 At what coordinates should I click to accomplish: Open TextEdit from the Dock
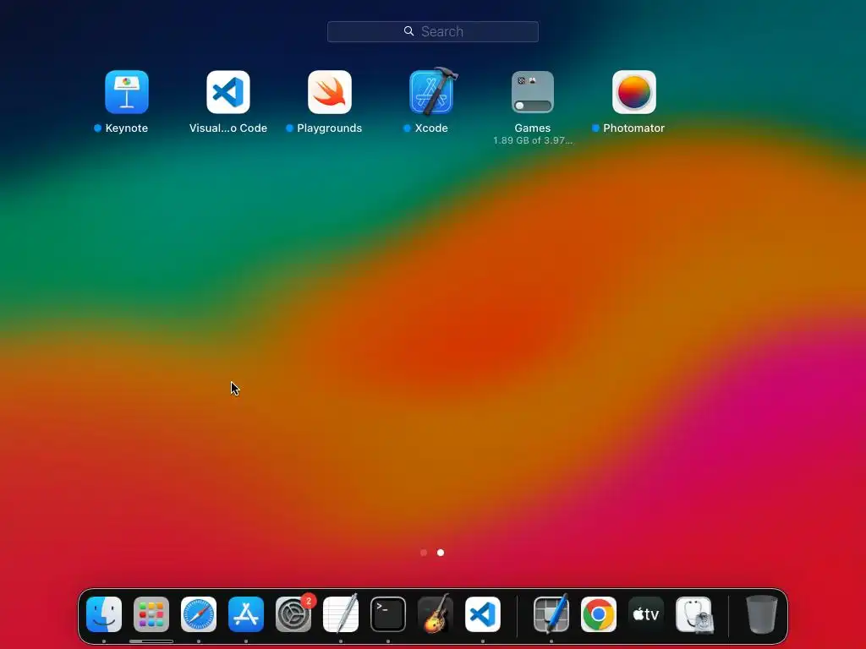[x=341, y=614]
